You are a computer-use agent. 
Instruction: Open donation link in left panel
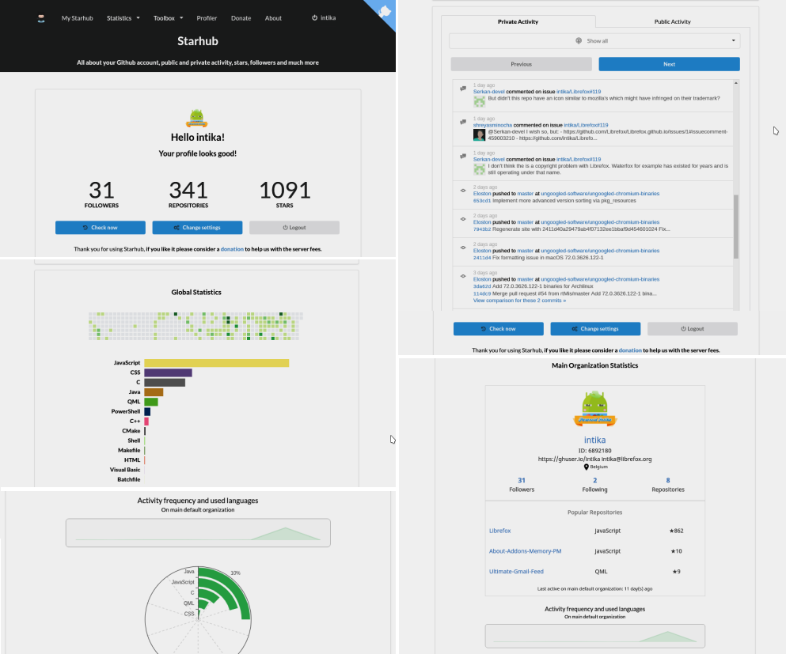click(232, 249)
